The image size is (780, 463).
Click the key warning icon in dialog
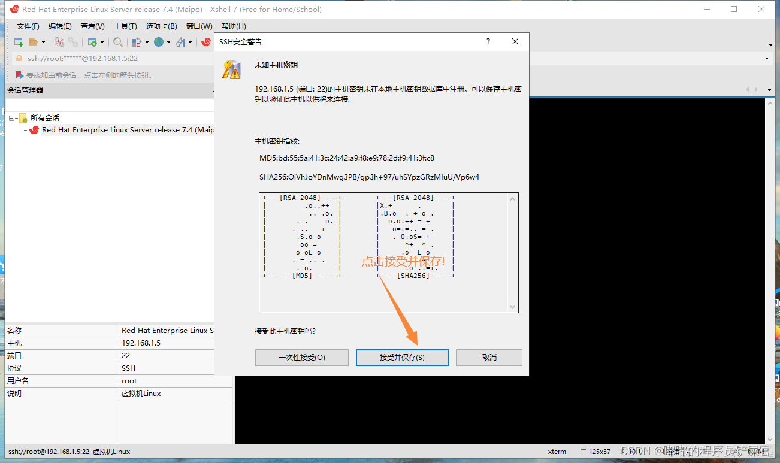231,69
